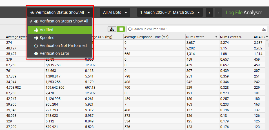Switch to list view icon
269x130 pixels.
[x=121, y=29]
